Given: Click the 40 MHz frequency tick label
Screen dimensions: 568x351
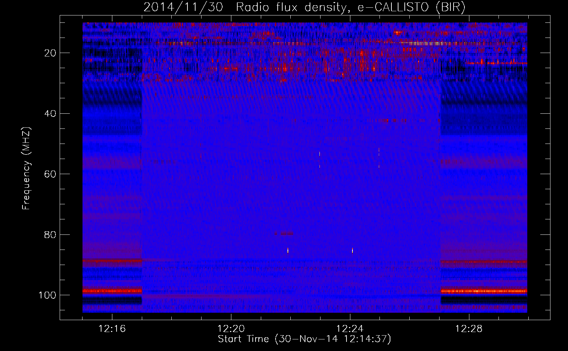Looking at the screenshot, I should (x=50, y=114).
